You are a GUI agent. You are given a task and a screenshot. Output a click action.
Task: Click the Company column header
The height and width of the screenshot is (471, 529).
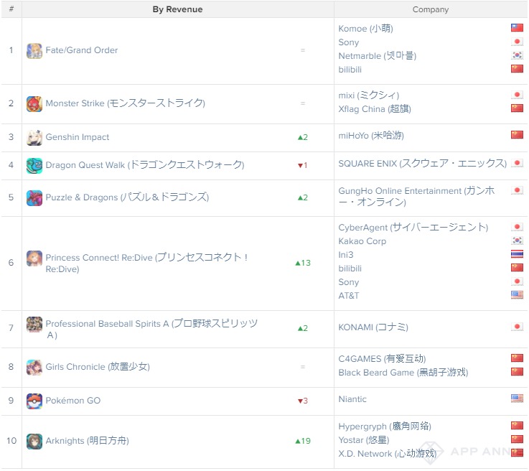pos(431,9)
